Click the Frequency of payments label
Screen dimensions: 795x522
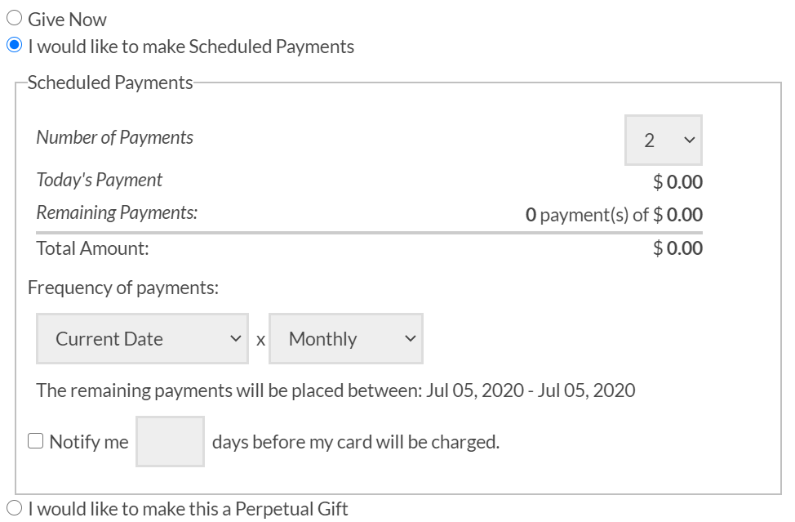click(123, 288)
